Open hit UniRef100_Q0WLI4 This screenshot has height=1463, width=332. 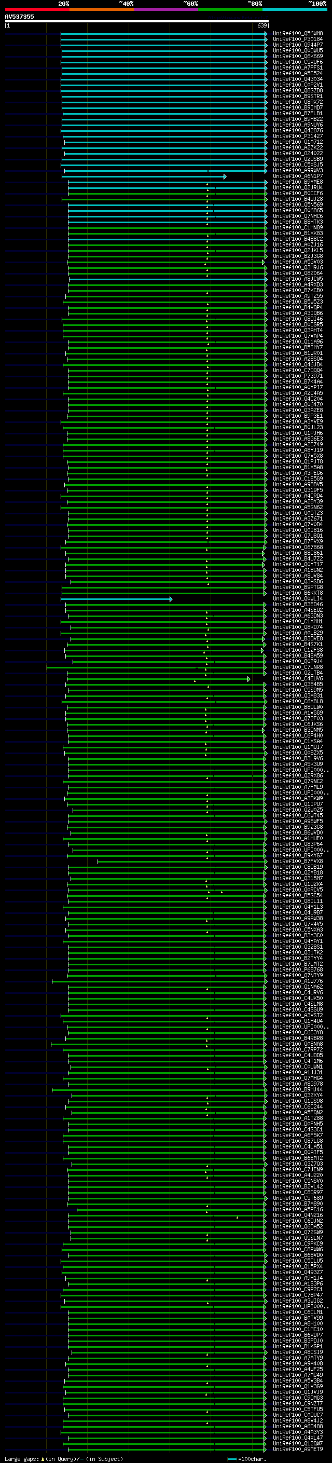298,599
